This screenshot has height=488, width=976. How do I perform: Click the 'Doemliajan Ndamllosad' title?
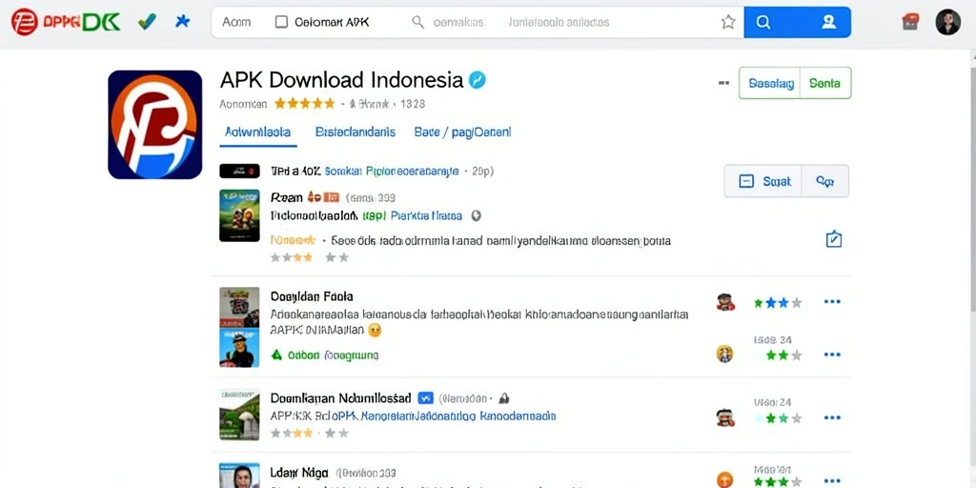point(340,397)
